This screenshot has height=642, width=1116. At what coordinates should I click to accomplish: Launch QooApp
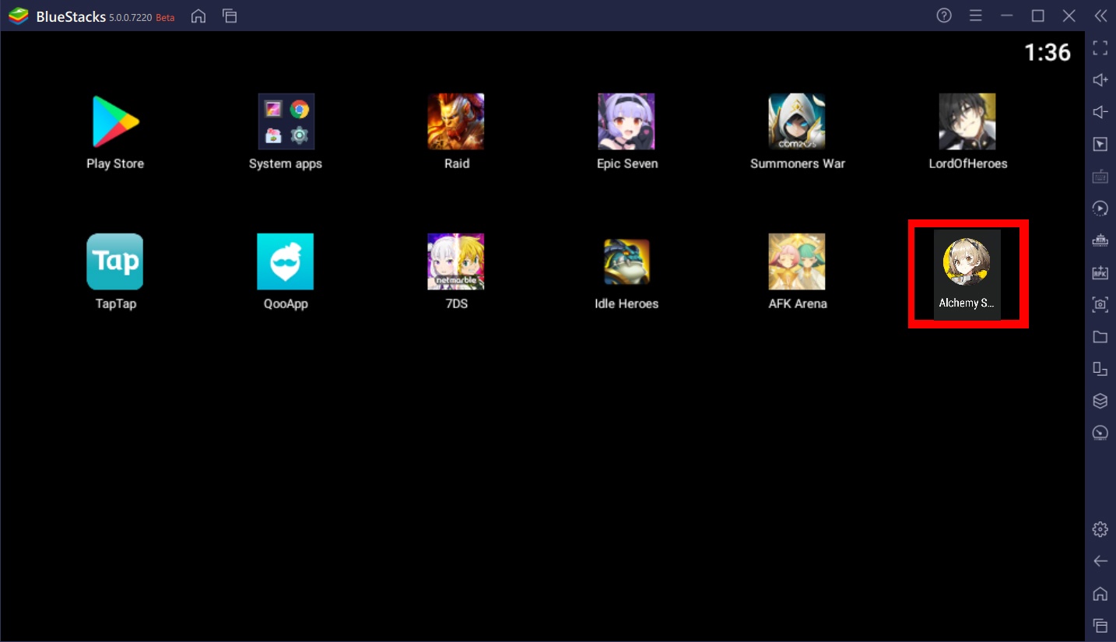286,262
